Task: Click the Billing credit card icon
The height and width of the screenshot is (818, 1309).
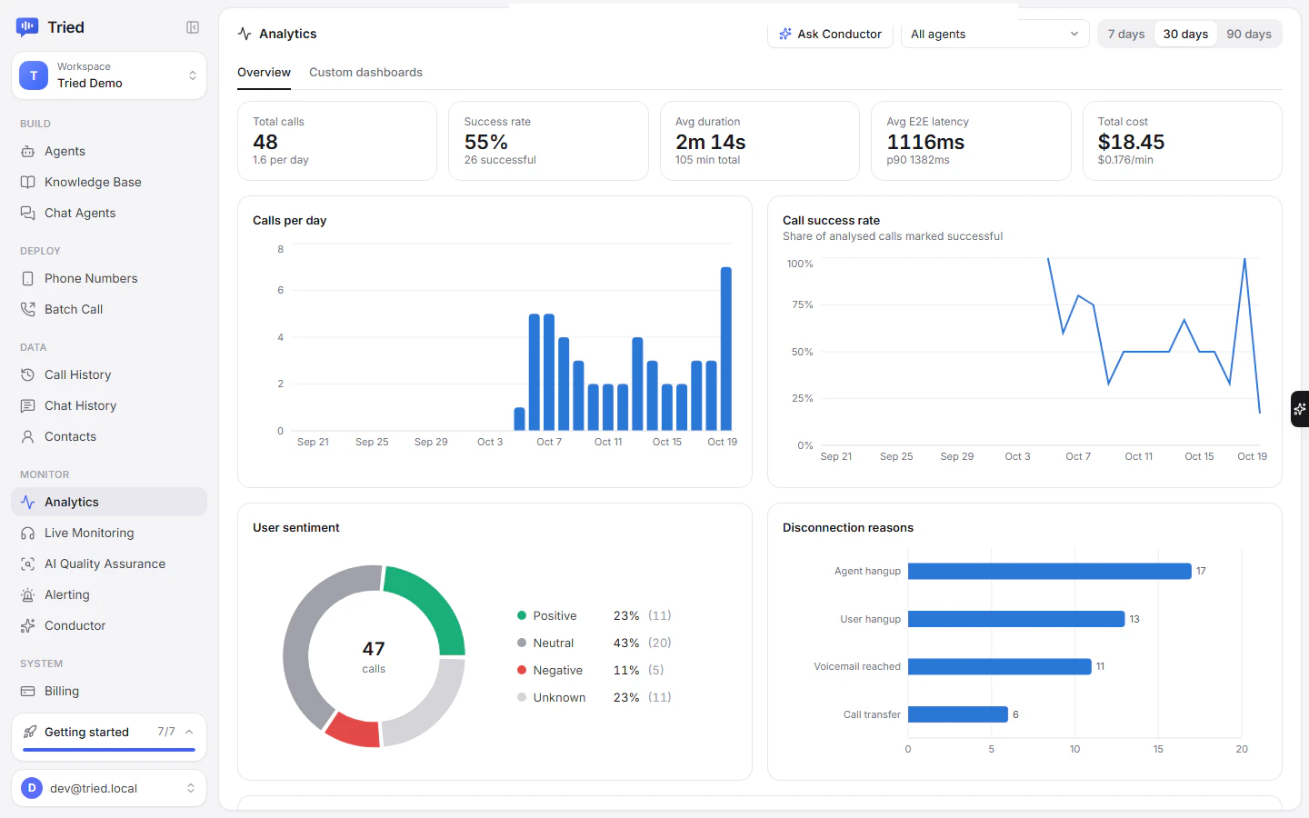Action: click(x=28, y=691)
